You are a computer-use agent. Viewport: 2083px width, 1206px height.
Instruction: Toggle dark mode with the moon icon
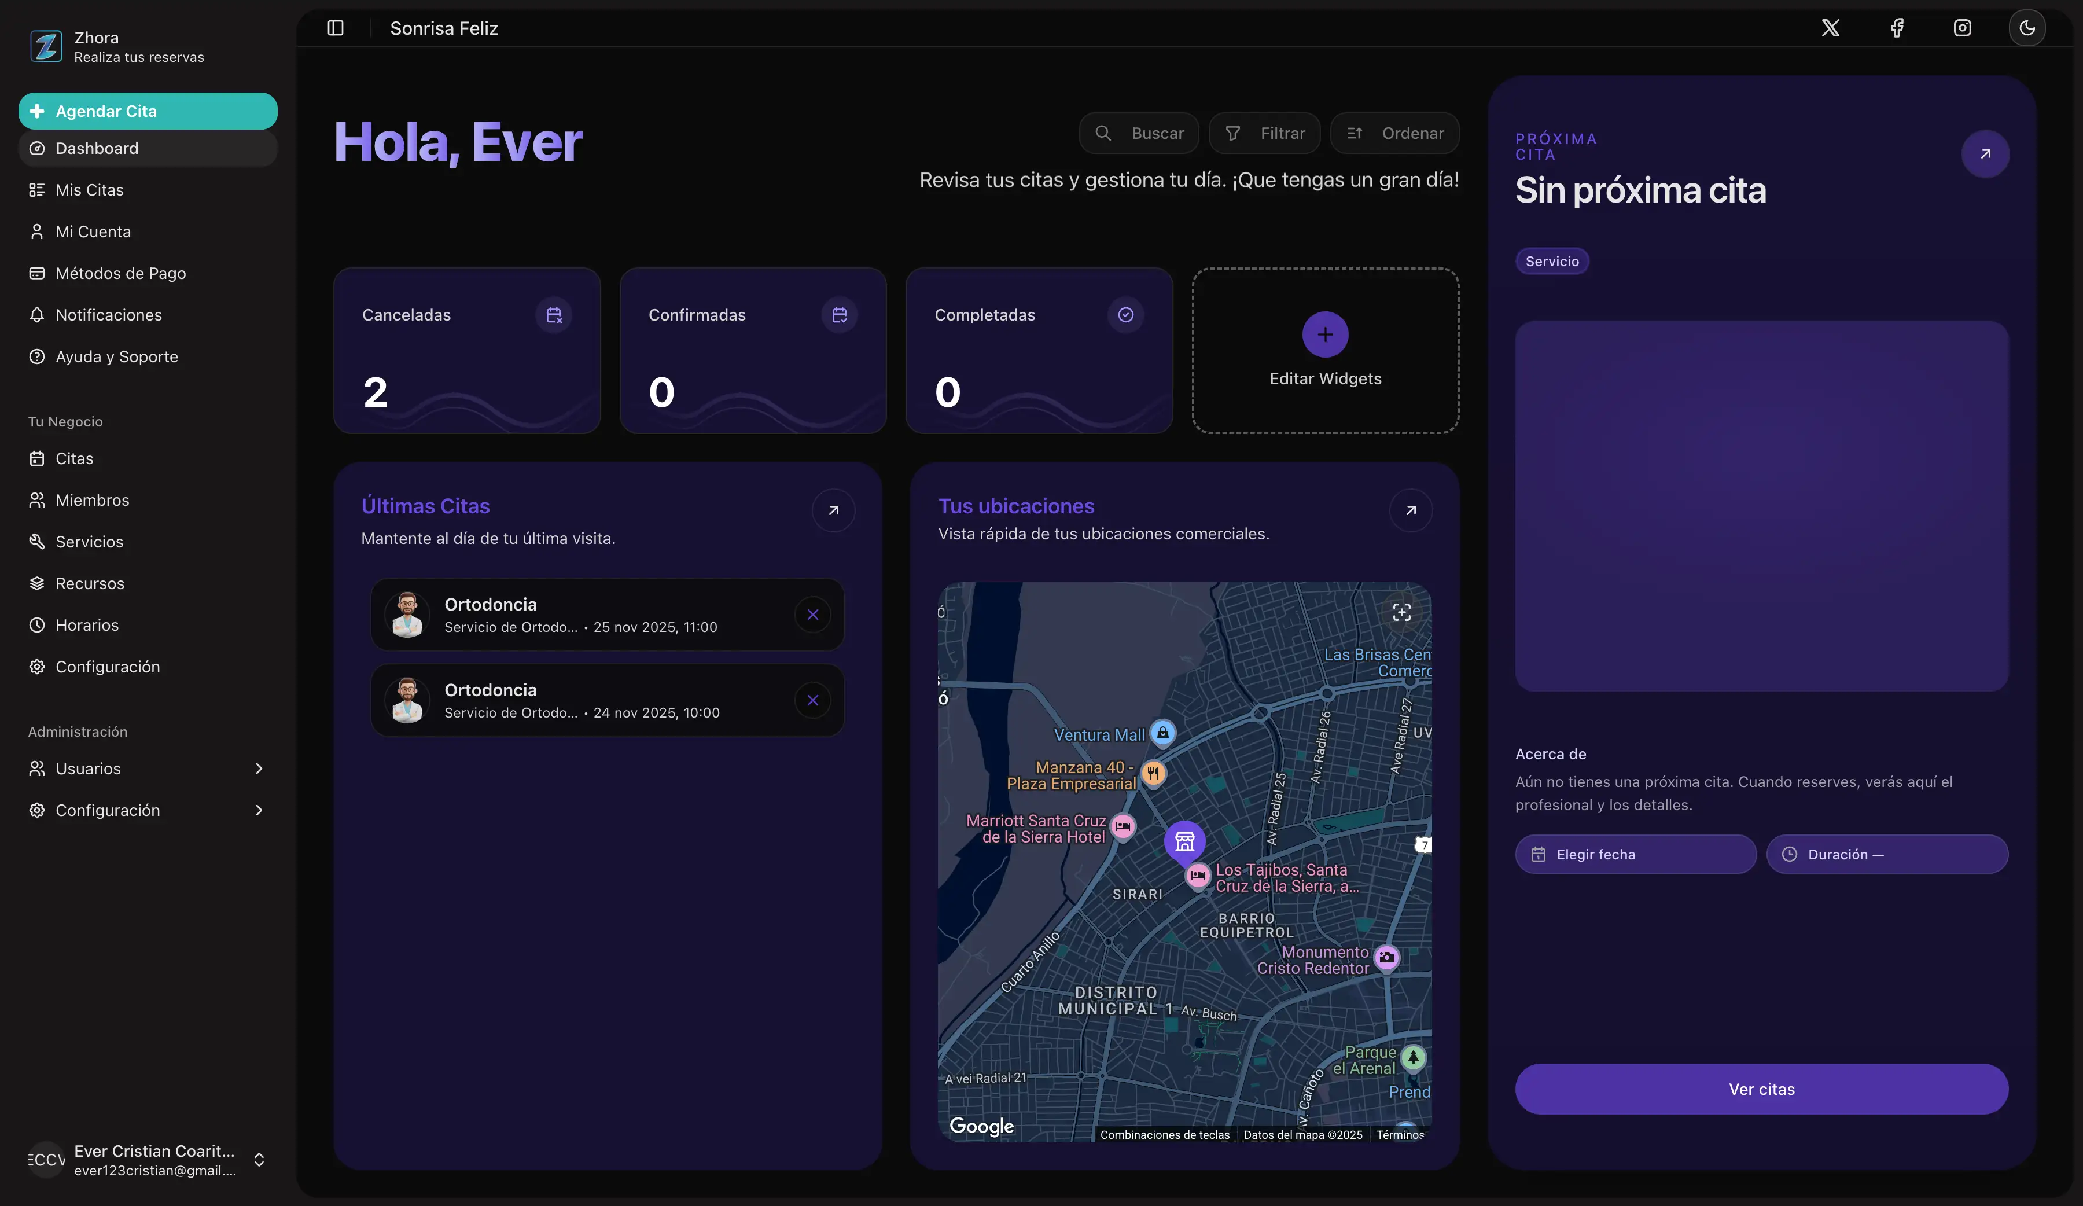[x=2027, y=27]
